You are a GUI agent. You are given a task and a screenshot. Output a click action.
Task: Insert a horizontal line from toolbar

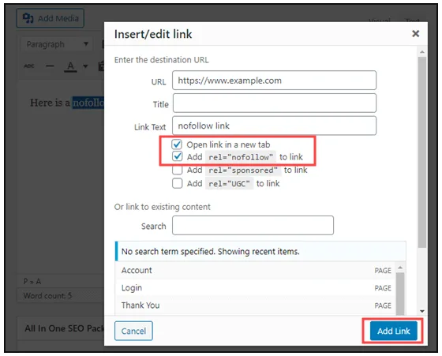[x=50, y=66]
